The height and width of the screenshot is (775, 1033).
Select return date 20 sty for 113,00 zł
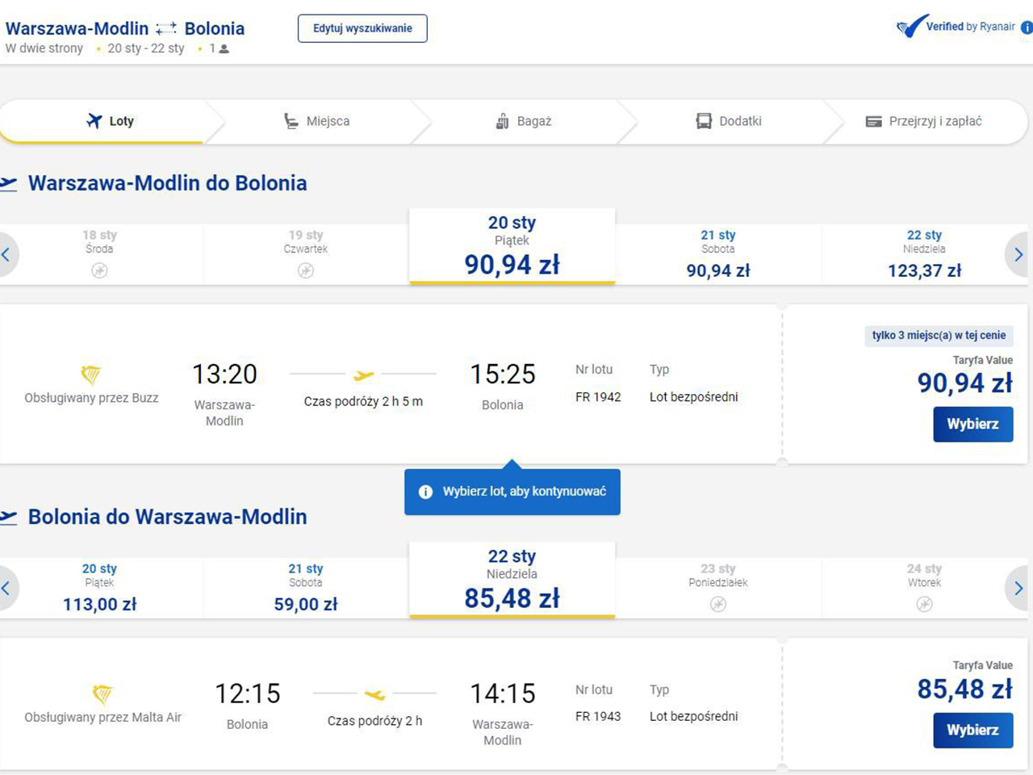(x=100, y=588)
